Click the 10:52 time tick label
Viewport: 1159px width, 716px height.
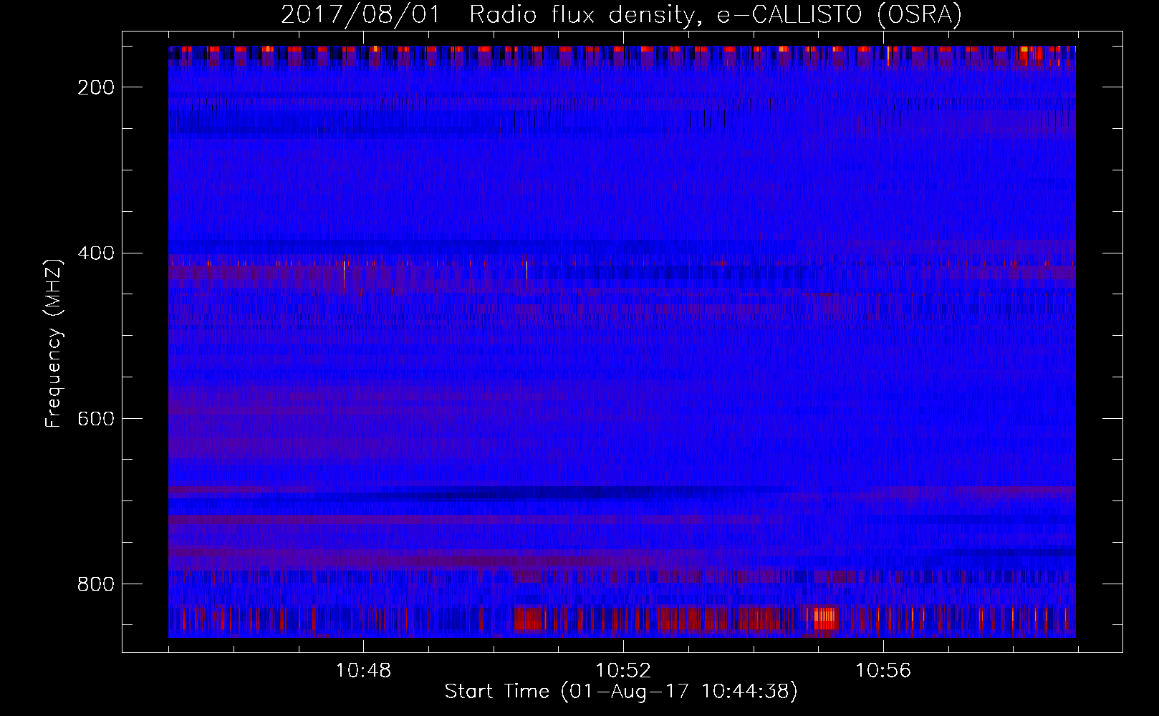click(623, 671)
